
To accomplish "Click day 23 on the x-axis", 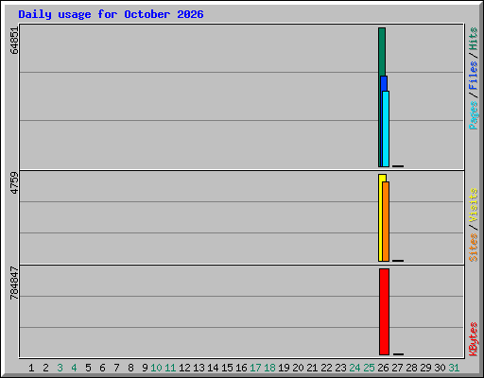I will tap(340, 368).
